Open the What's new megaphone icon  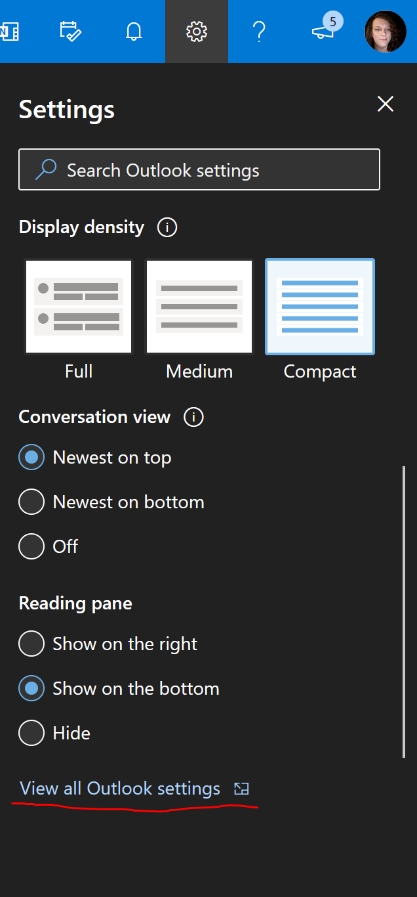pyautogui.click(x=323, y=32)
